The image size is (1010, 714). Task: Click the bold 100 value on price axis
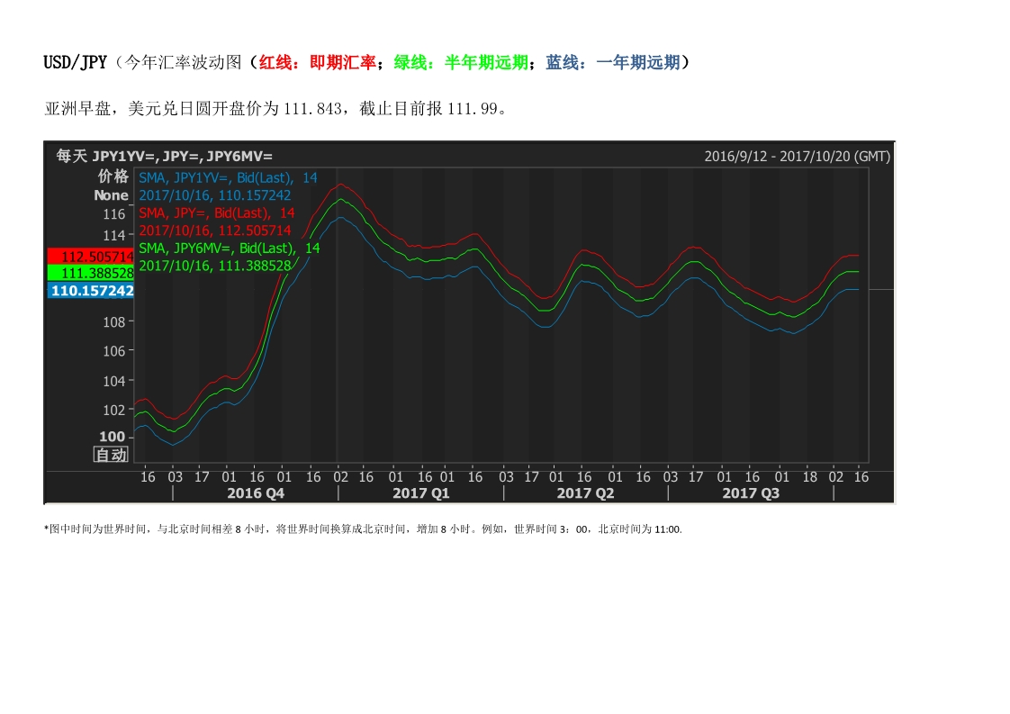(x=113, y=437)
